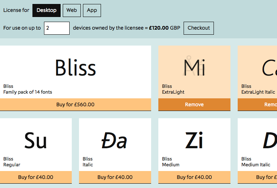Select the Desktop license option
This screenshot has width=277, height=188.
point(47,10)
